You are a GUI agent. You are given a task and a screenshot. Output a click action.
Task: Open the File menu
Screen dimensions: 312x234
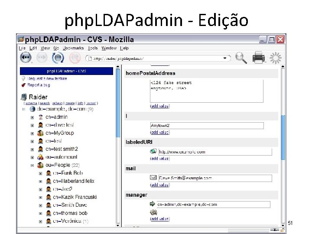coord(22,48)
